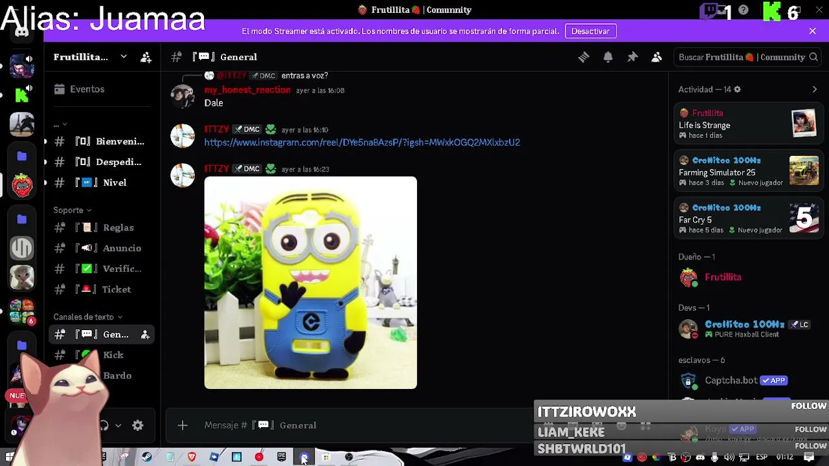Click the attach plus icon in message box

click(x=183, y=425)
